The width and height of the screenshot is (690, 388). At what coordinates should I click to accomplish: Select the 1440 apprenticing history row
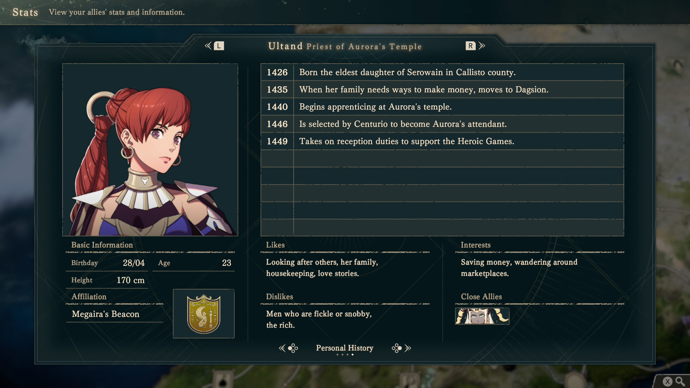(x=442, y=107)
